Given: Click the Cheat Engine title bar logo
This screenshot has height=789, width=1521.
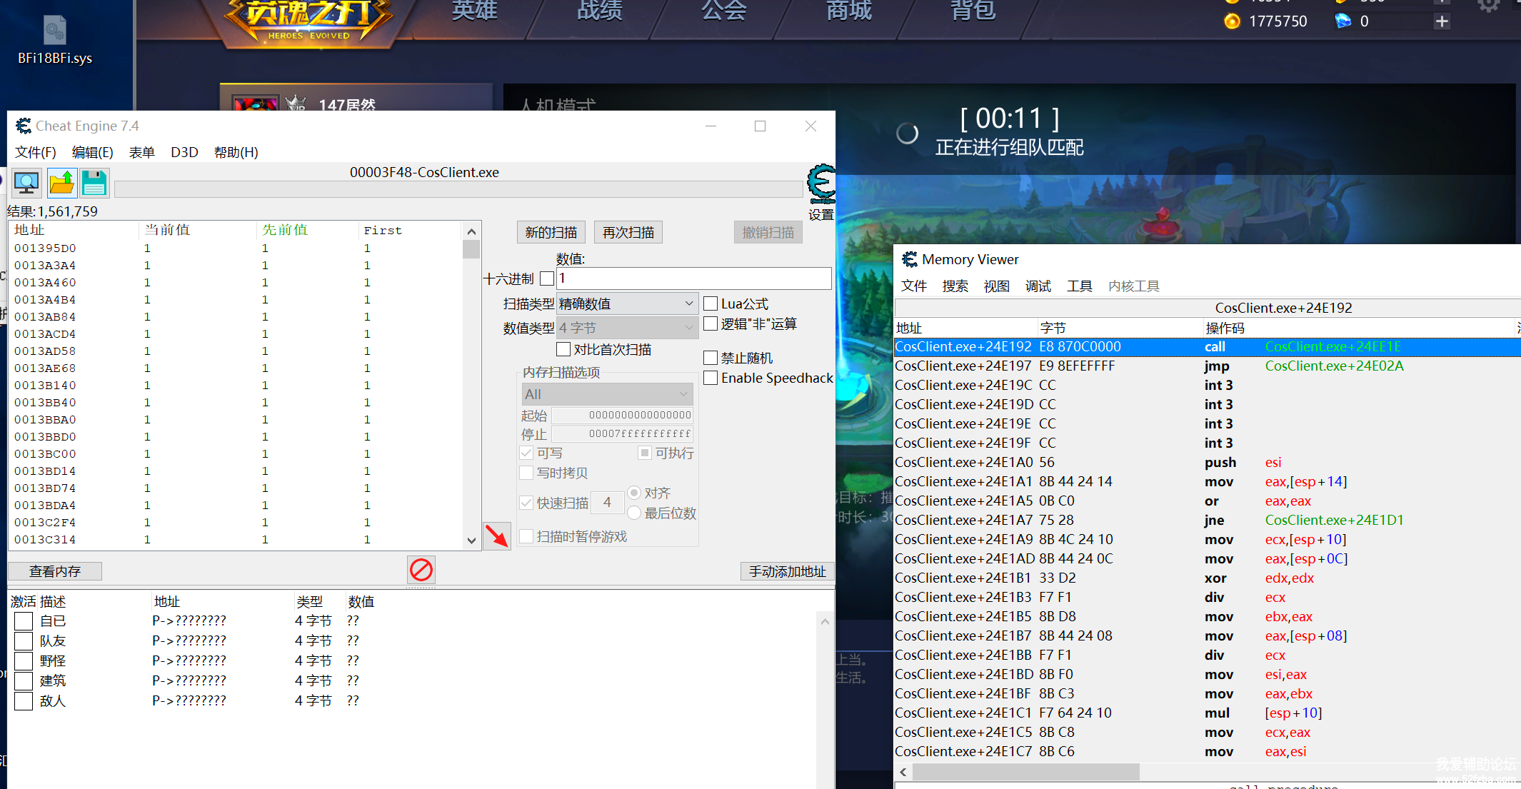Looking at the screenshot, I should 24,126.
